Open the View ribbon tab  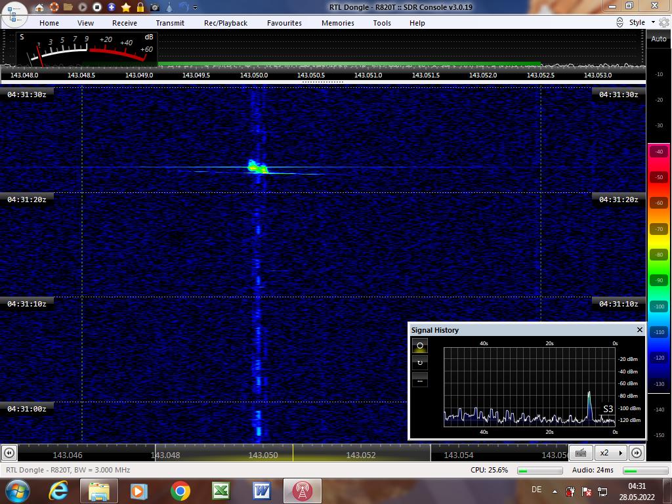[x=85, y=23]
